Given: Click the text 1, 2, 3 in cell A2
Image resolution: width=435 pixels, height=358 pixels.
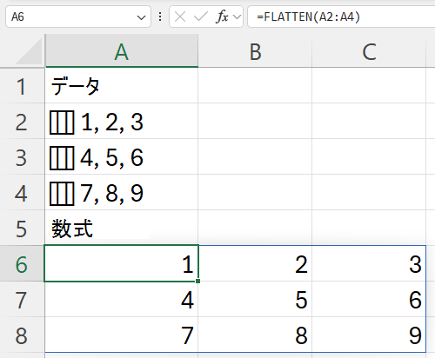Looking at the screenshot, I should point(112,123).
